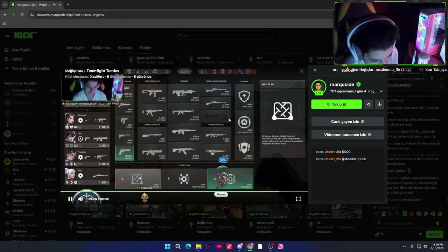Jump to 00:06 chat replay timestamp
This screenshot has height=252, width=448.
tap(320, 152)
